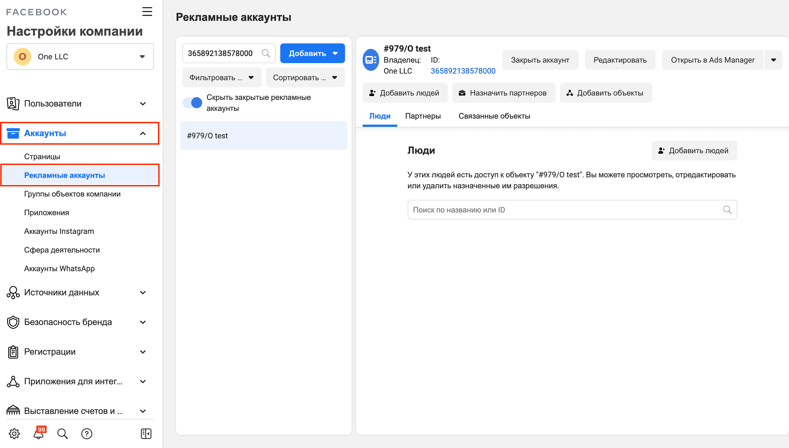Click the One LLC company avatar icon
Viewport: 789px width, 448px height.
(23, 57)
